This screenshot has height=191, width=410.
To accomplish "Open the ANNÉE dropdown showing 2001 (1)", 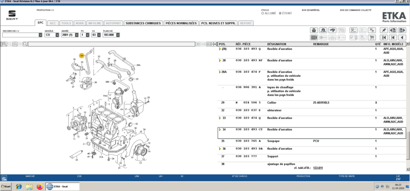I will click(x=77, y=35).
